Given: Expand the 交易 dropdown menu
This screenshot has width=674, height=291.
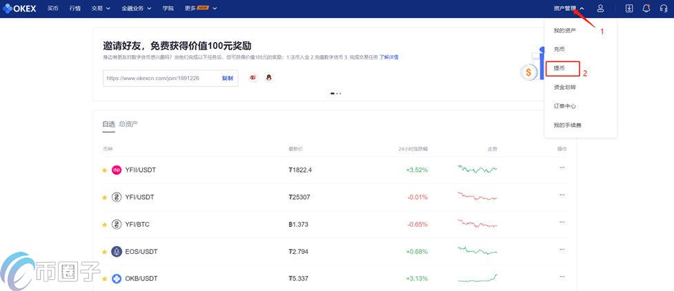Looking at the screenshot, I should pyautogui.click(x=101, y=8).
